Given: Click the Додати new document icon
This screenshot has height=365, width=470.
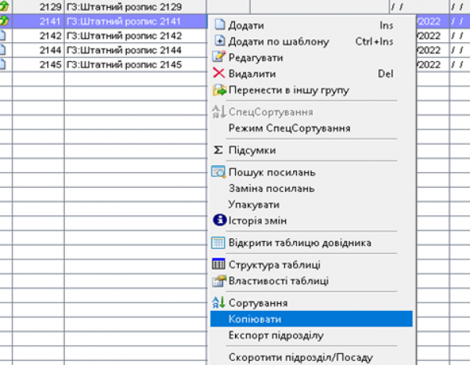Looking at the screenshot, I should coord(219,27).
